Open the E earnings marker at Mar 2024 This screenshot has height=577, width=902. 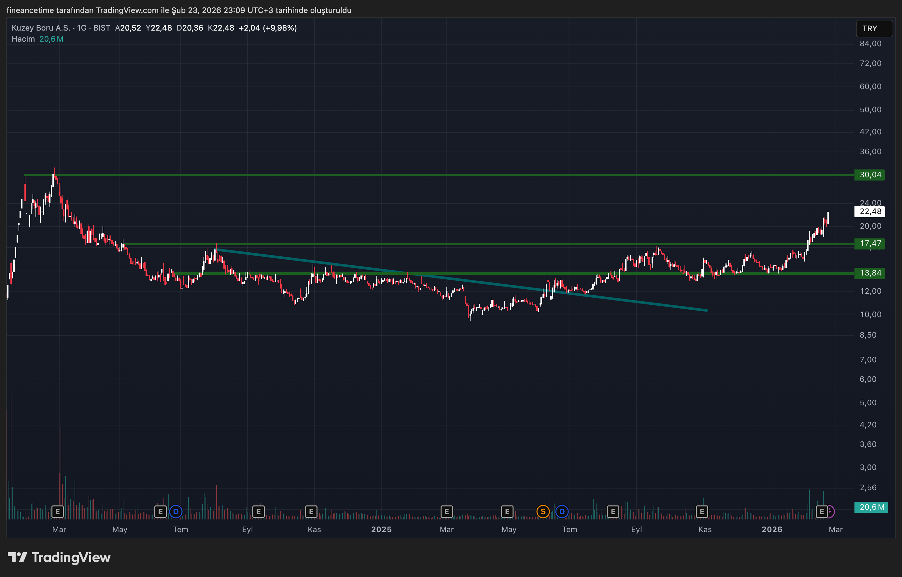tap(57, 511)
